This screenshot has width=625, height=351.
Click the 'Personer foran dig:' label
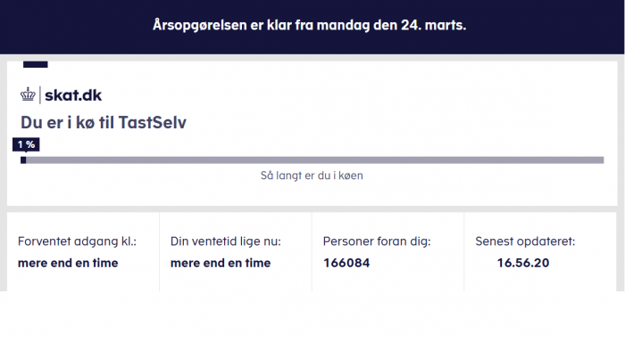coord(377,241)
